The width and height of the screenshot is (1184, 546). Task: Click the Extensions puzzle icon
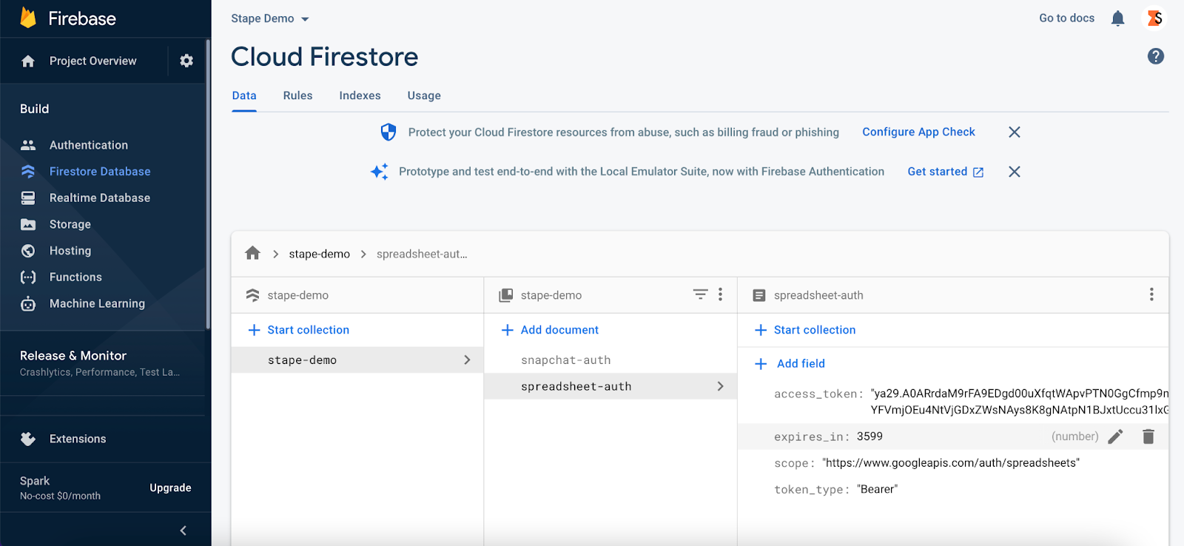coord(28,439)
